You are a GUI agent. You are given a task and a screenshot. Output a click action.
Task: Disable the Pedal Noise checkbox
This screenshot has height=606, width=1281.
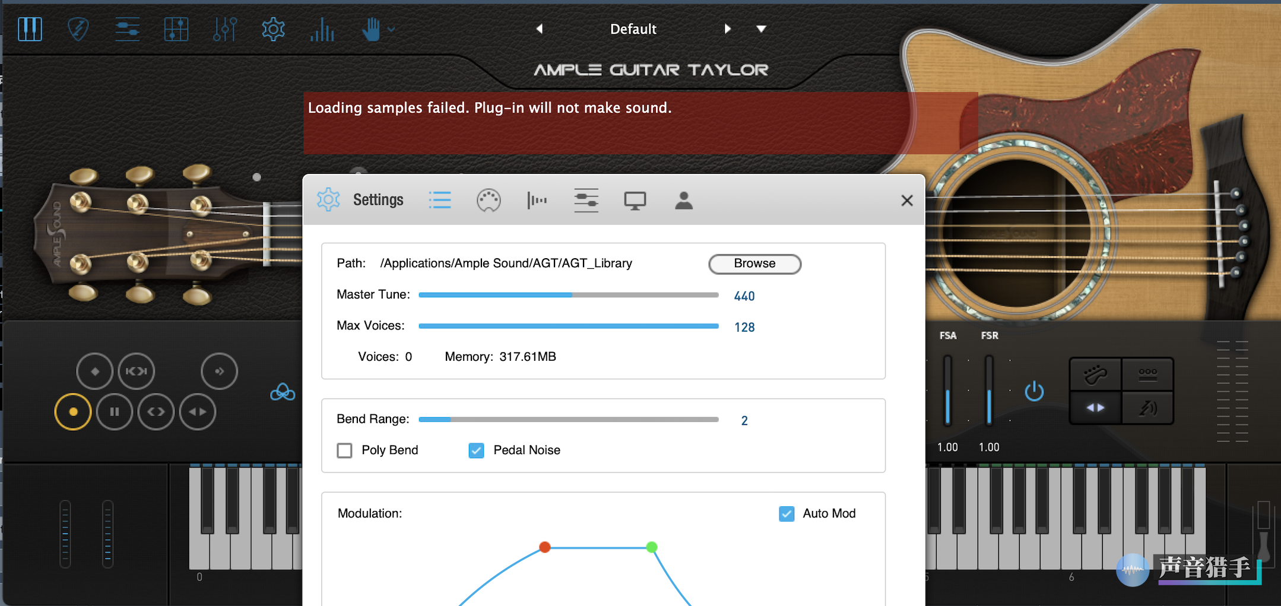point(476,450)
